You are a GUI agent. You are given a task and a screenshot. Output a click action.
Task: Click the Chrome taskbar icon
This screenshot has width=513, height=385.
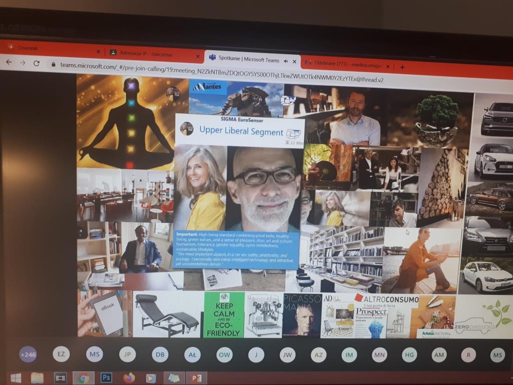(83, 378)
